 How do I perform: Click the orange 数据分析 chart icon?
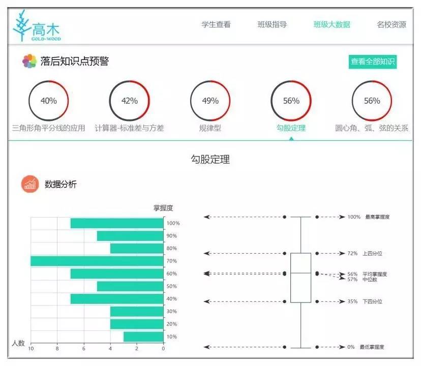tap(30, 184)
